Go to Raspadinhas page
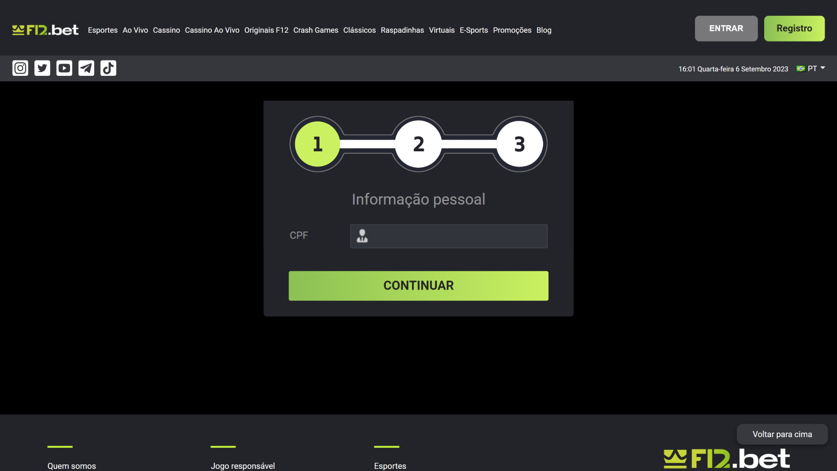The height and width of the screenshot is (471, 837). tap(402, 30)
